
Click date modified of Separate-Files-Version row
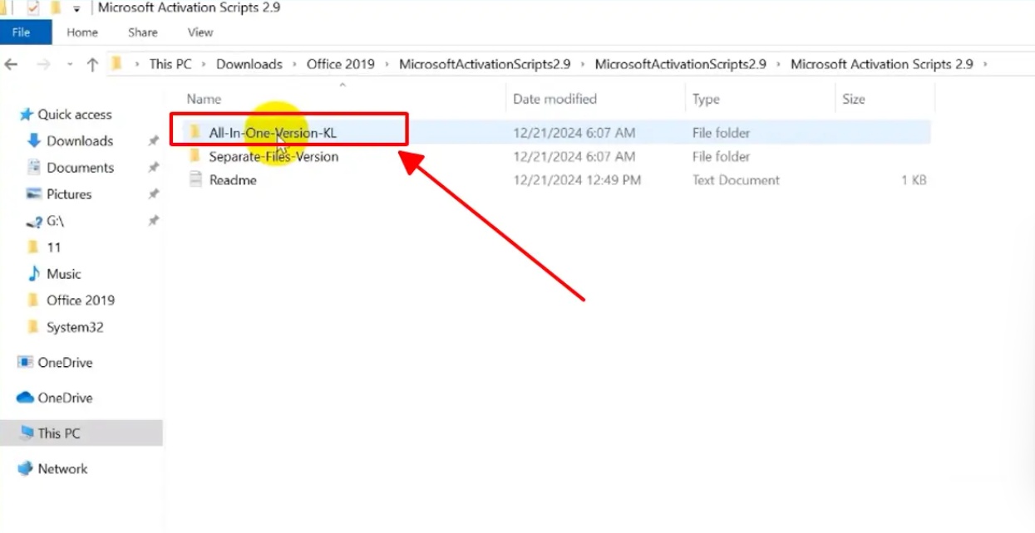[574, 156]
